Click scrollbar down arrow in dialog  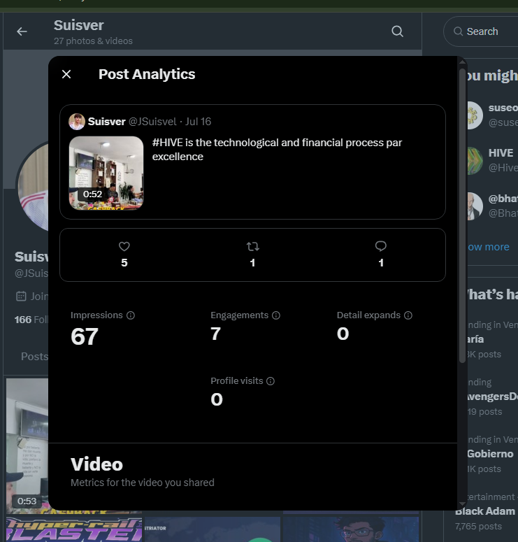tap(462, 504)
